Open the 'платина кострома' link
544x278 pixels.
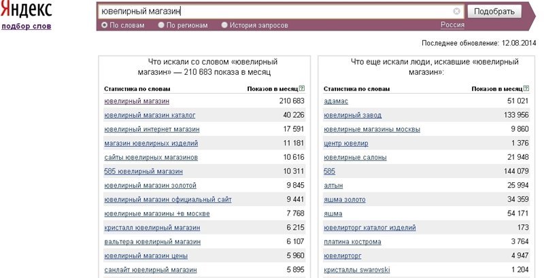pyautogui.click(x=352, y=241)
